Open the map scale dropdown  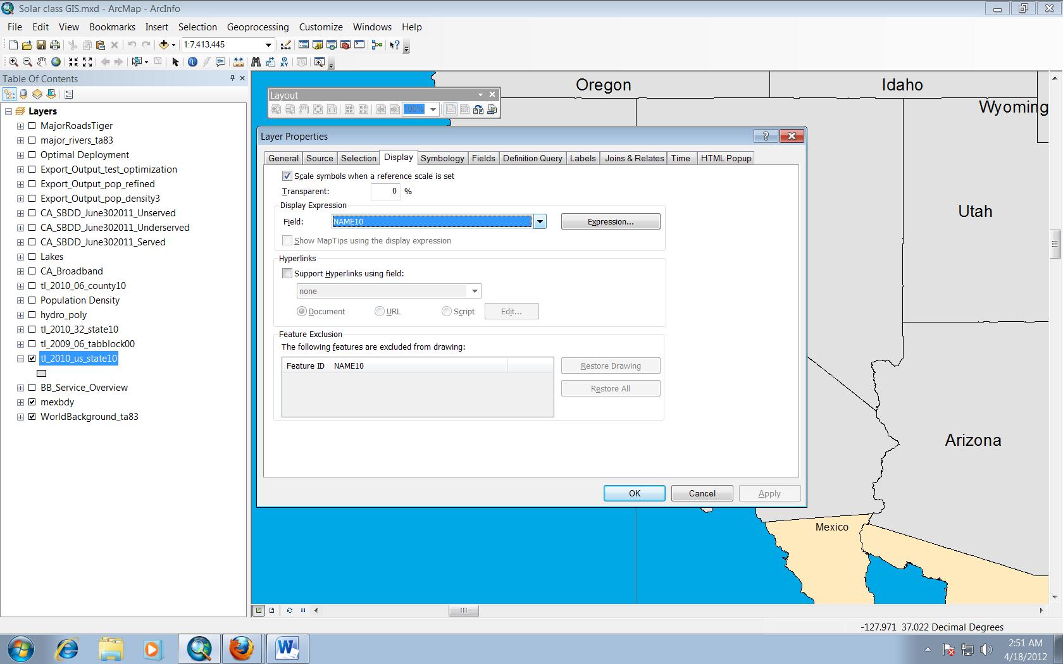(x=268, y=45)
